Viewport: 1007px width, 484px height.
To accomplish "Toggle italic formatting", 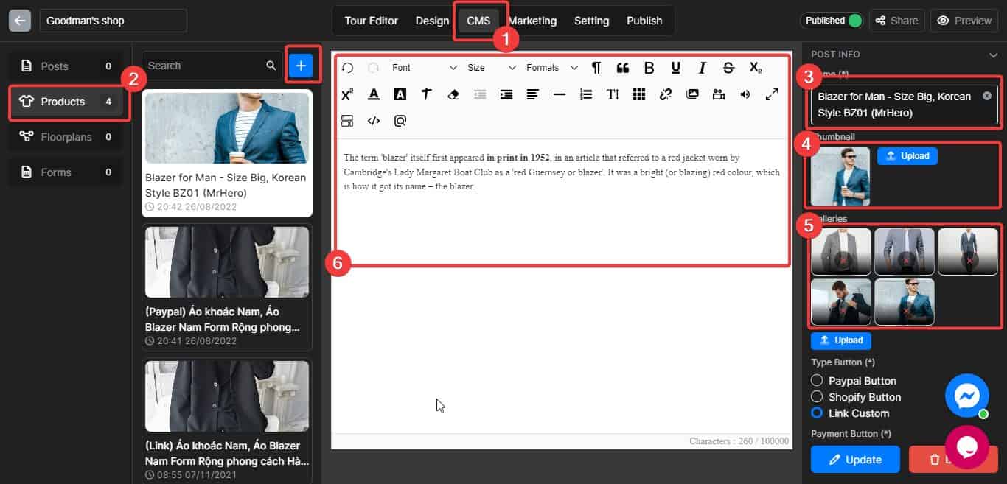I will (x=703, y=68).
